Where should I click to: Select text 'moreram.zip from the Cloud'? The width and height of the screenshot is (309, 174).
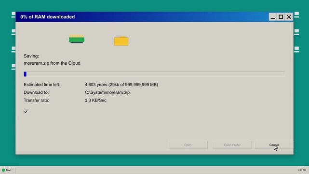pos(52,63)
